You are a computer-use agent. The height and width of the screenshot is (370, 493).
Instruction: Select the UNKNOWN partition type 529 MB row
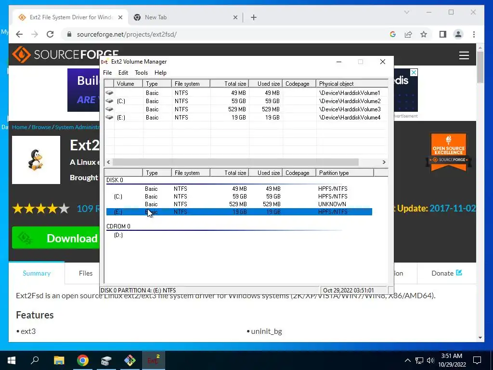coord(239,204)
